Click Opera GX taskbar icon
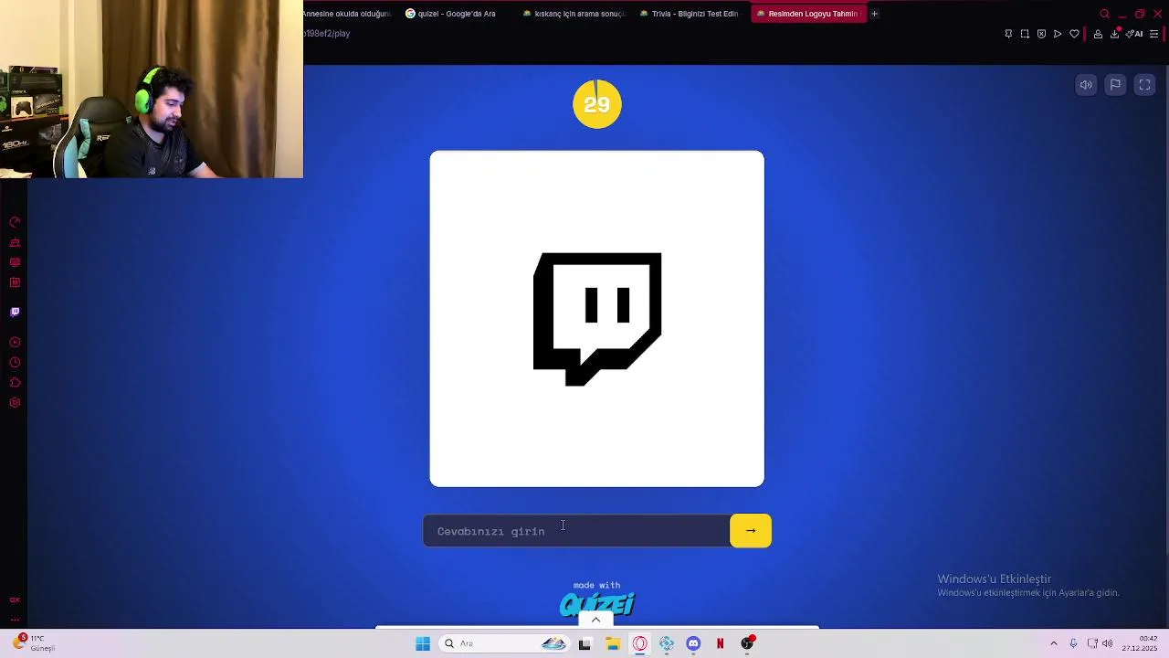The height and width of the screenshot is (658, 1169). tap(639, 643)
